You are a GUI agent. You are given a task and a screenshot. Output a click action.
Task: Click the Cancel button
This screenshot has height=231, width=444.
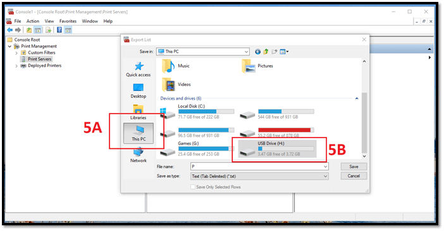[x=354, y=176]
